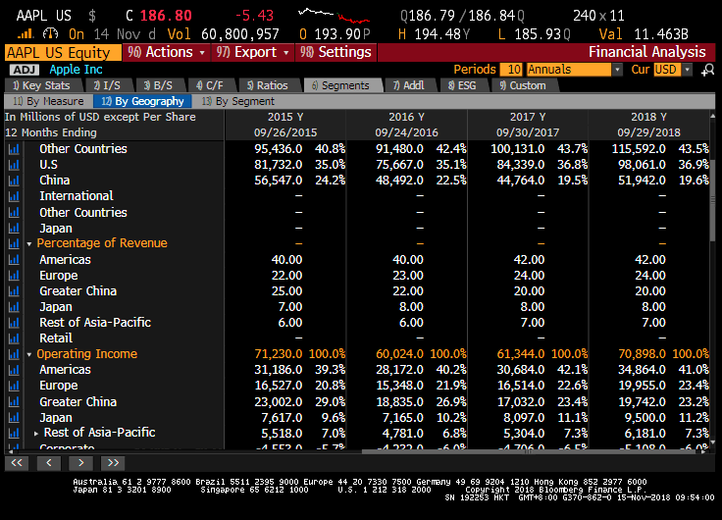Click the International row label
This screenshot has height=520, width=722.
coord(76,196)
